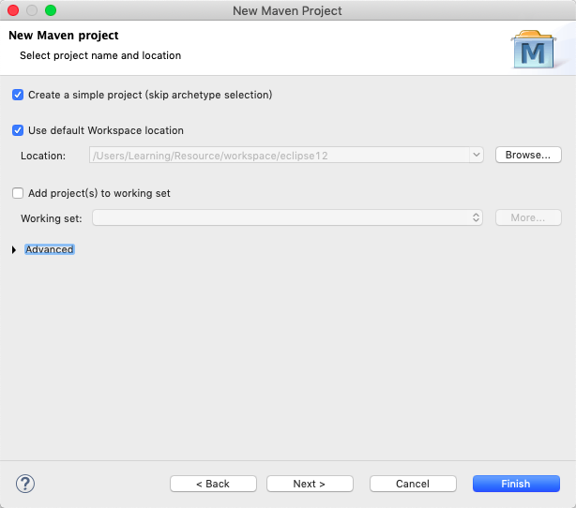
Task: Click the New Maven Project title bar
Action: [x=287, y=10]
